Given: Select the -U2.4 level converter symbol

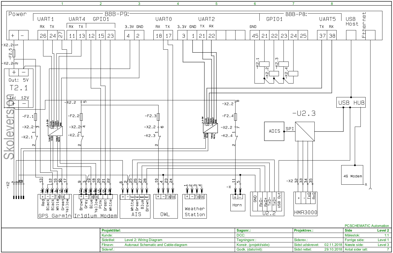Looking at the screenshot, I should 210,128.
